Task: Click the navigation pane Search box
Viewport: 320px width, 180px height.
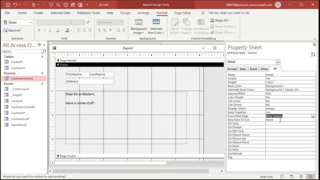Action: [22, 51]
